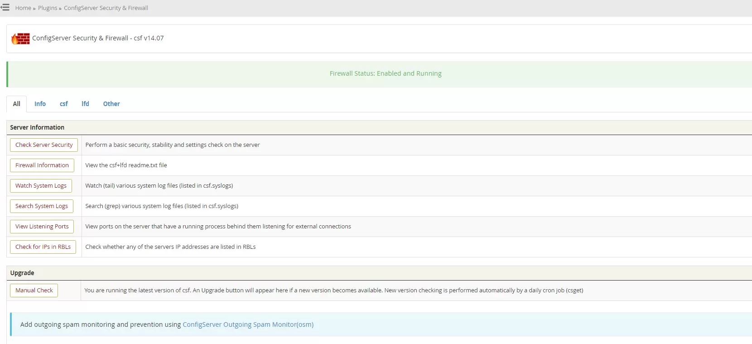
Task: Go to Plugins breadcrumb link
Action: tap(48, 8)
